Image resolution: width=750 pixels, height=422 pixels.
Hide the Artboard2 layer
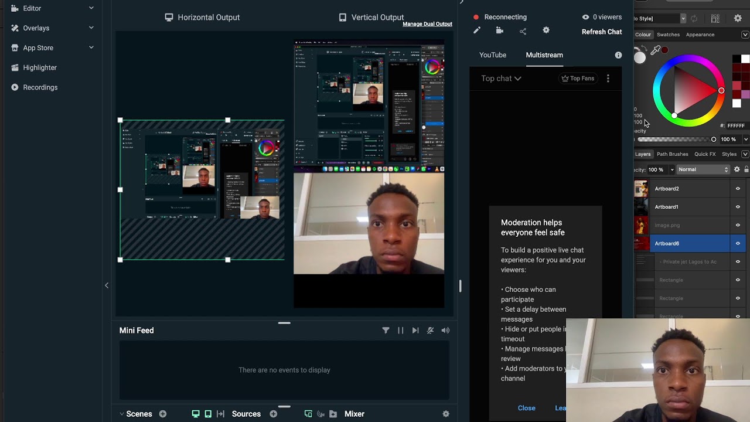738,189
